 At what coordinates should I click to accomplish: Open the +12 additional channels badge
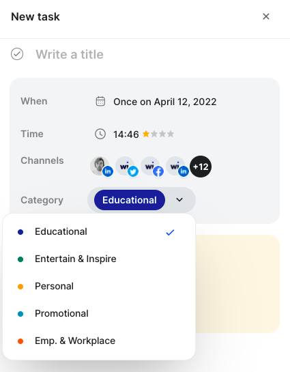[201, 167]
